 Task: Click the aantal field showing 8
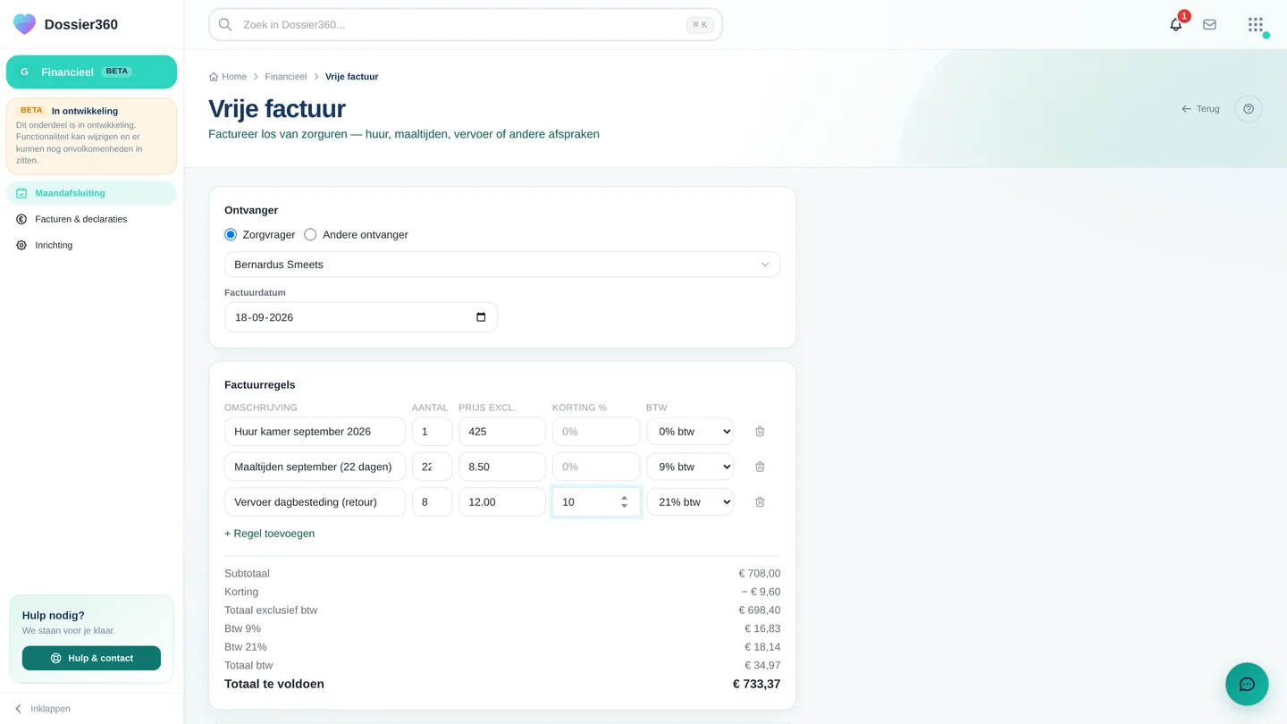(432, 502)
